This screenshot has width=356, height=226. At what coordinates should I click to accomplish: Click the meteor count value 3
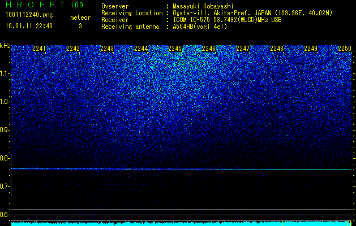point(80,26)
